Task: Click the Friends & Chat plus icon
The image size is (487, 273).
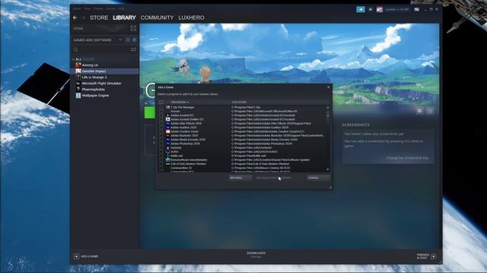Action: [434, 256]
